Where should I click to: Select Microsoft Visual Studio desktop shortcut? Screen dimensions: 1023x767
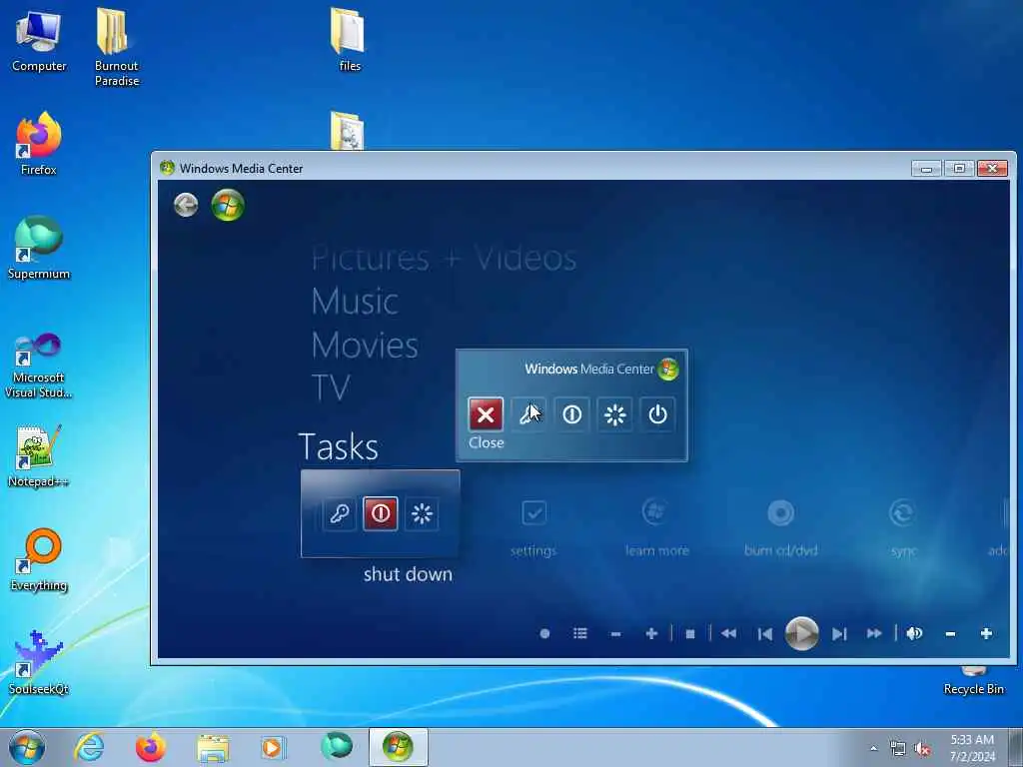tap(39, 366)
